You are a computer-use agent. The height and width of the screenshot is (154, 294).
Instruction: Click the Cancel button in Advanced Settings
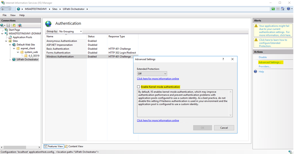[224, 128]
